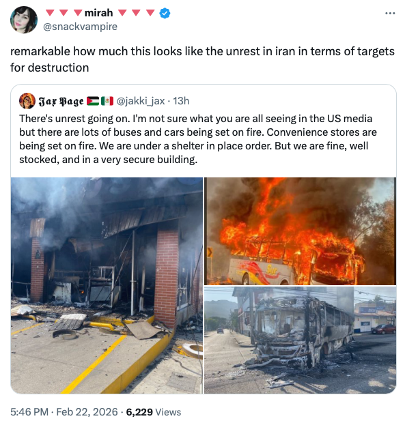405x423 pixels.
Task: Open the charred bus wreck photo
Action: (301, 340)
